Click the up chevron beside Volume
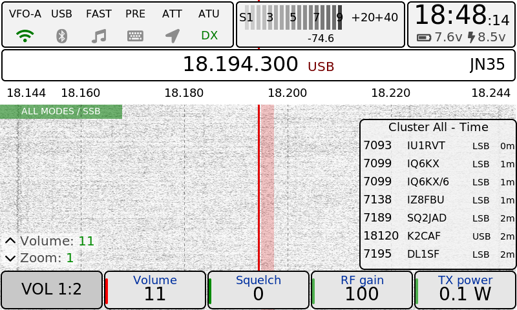 tap(10, 241)
